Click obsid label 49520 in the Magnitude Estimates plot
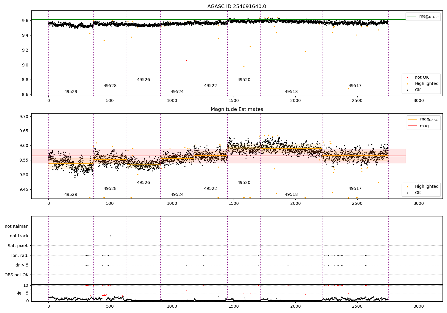This screenshot has height=313, width=447. pyautogui.click(x=244, y=182)
